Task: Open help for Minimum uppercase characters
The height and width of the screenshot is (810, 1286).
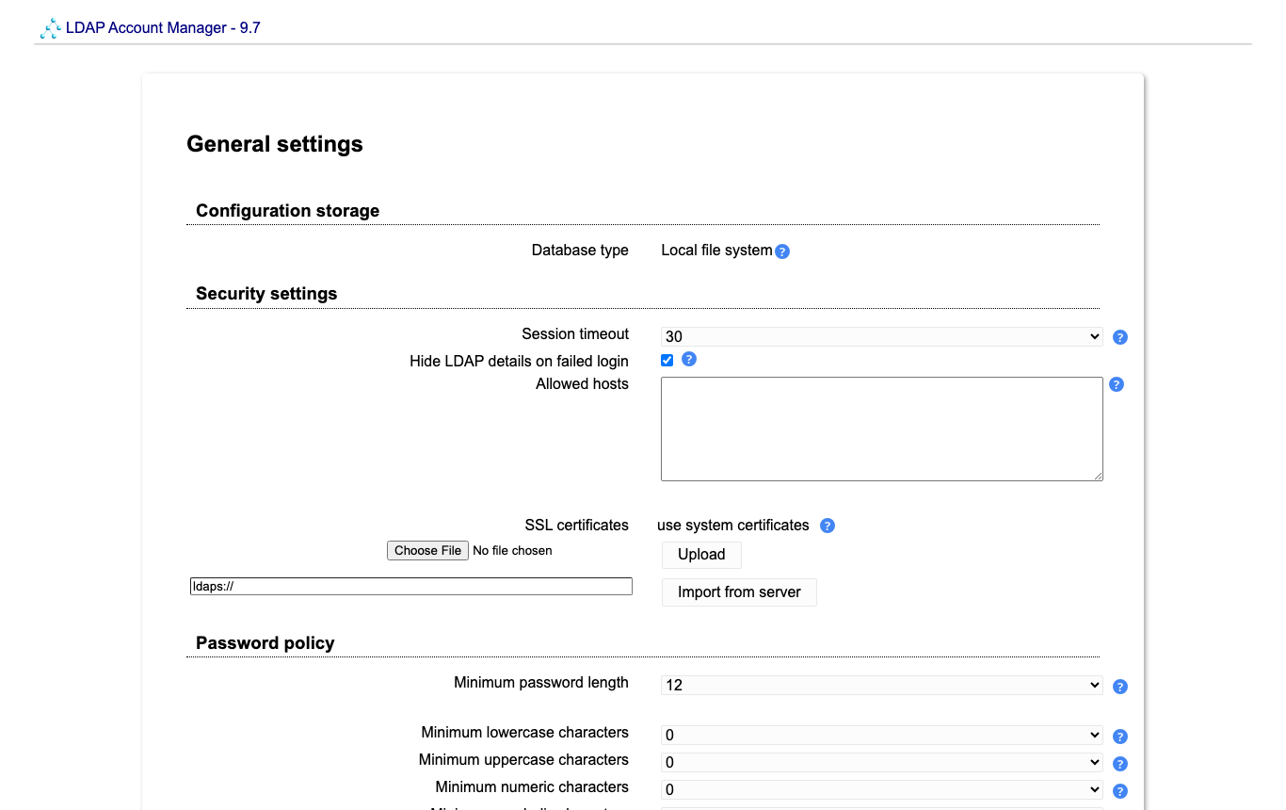Action: (1120, 764)
